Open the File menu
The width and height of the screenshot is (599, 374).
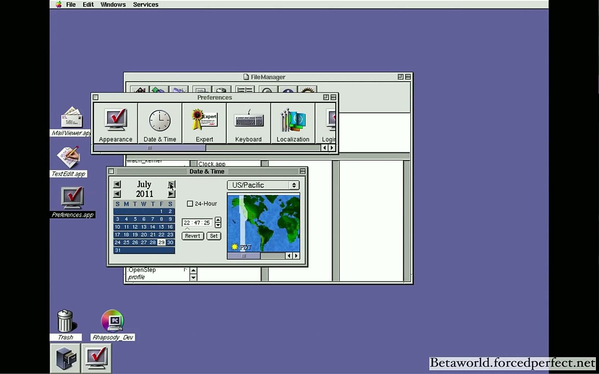(x=71, y=5)
